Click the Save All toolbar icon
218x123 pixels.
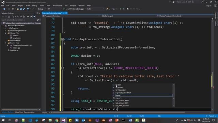click(x=24, y=9)
